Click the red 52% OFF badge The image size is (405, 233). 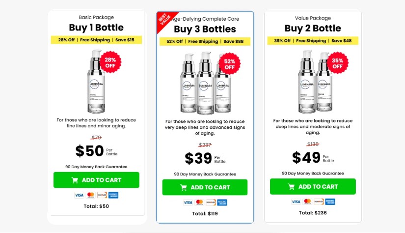click(x=229, y=64)
